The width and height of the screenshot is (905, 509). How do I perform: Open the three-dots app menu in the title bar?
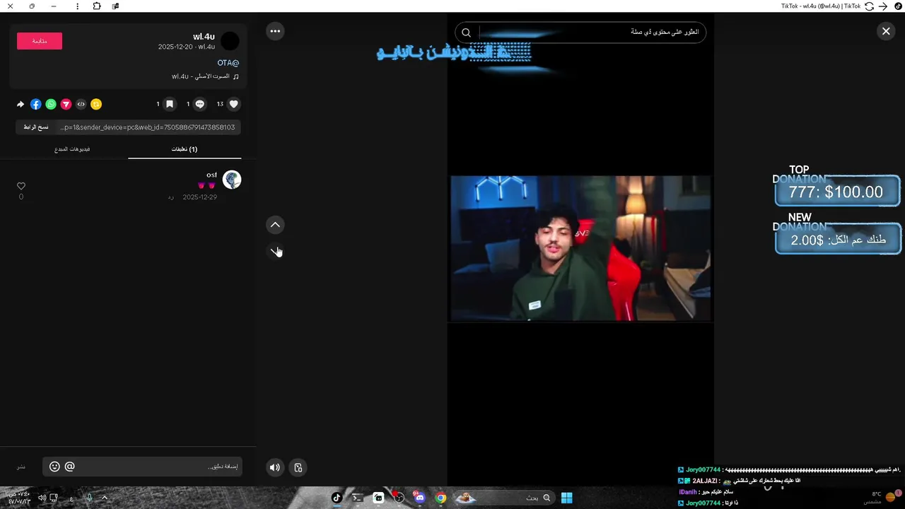pyautogui.click(x=78, y=6)
